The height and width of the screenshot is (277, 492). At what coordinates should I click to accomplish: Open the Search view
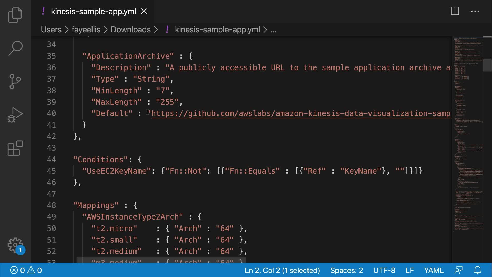15,48
